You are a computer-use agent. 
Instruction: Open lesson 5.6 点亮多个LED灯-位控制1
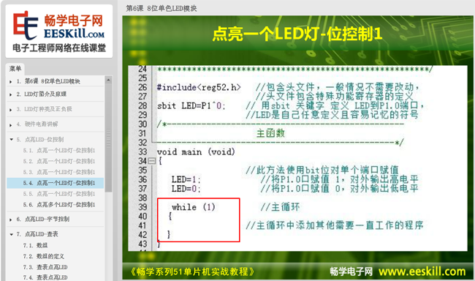58,205
